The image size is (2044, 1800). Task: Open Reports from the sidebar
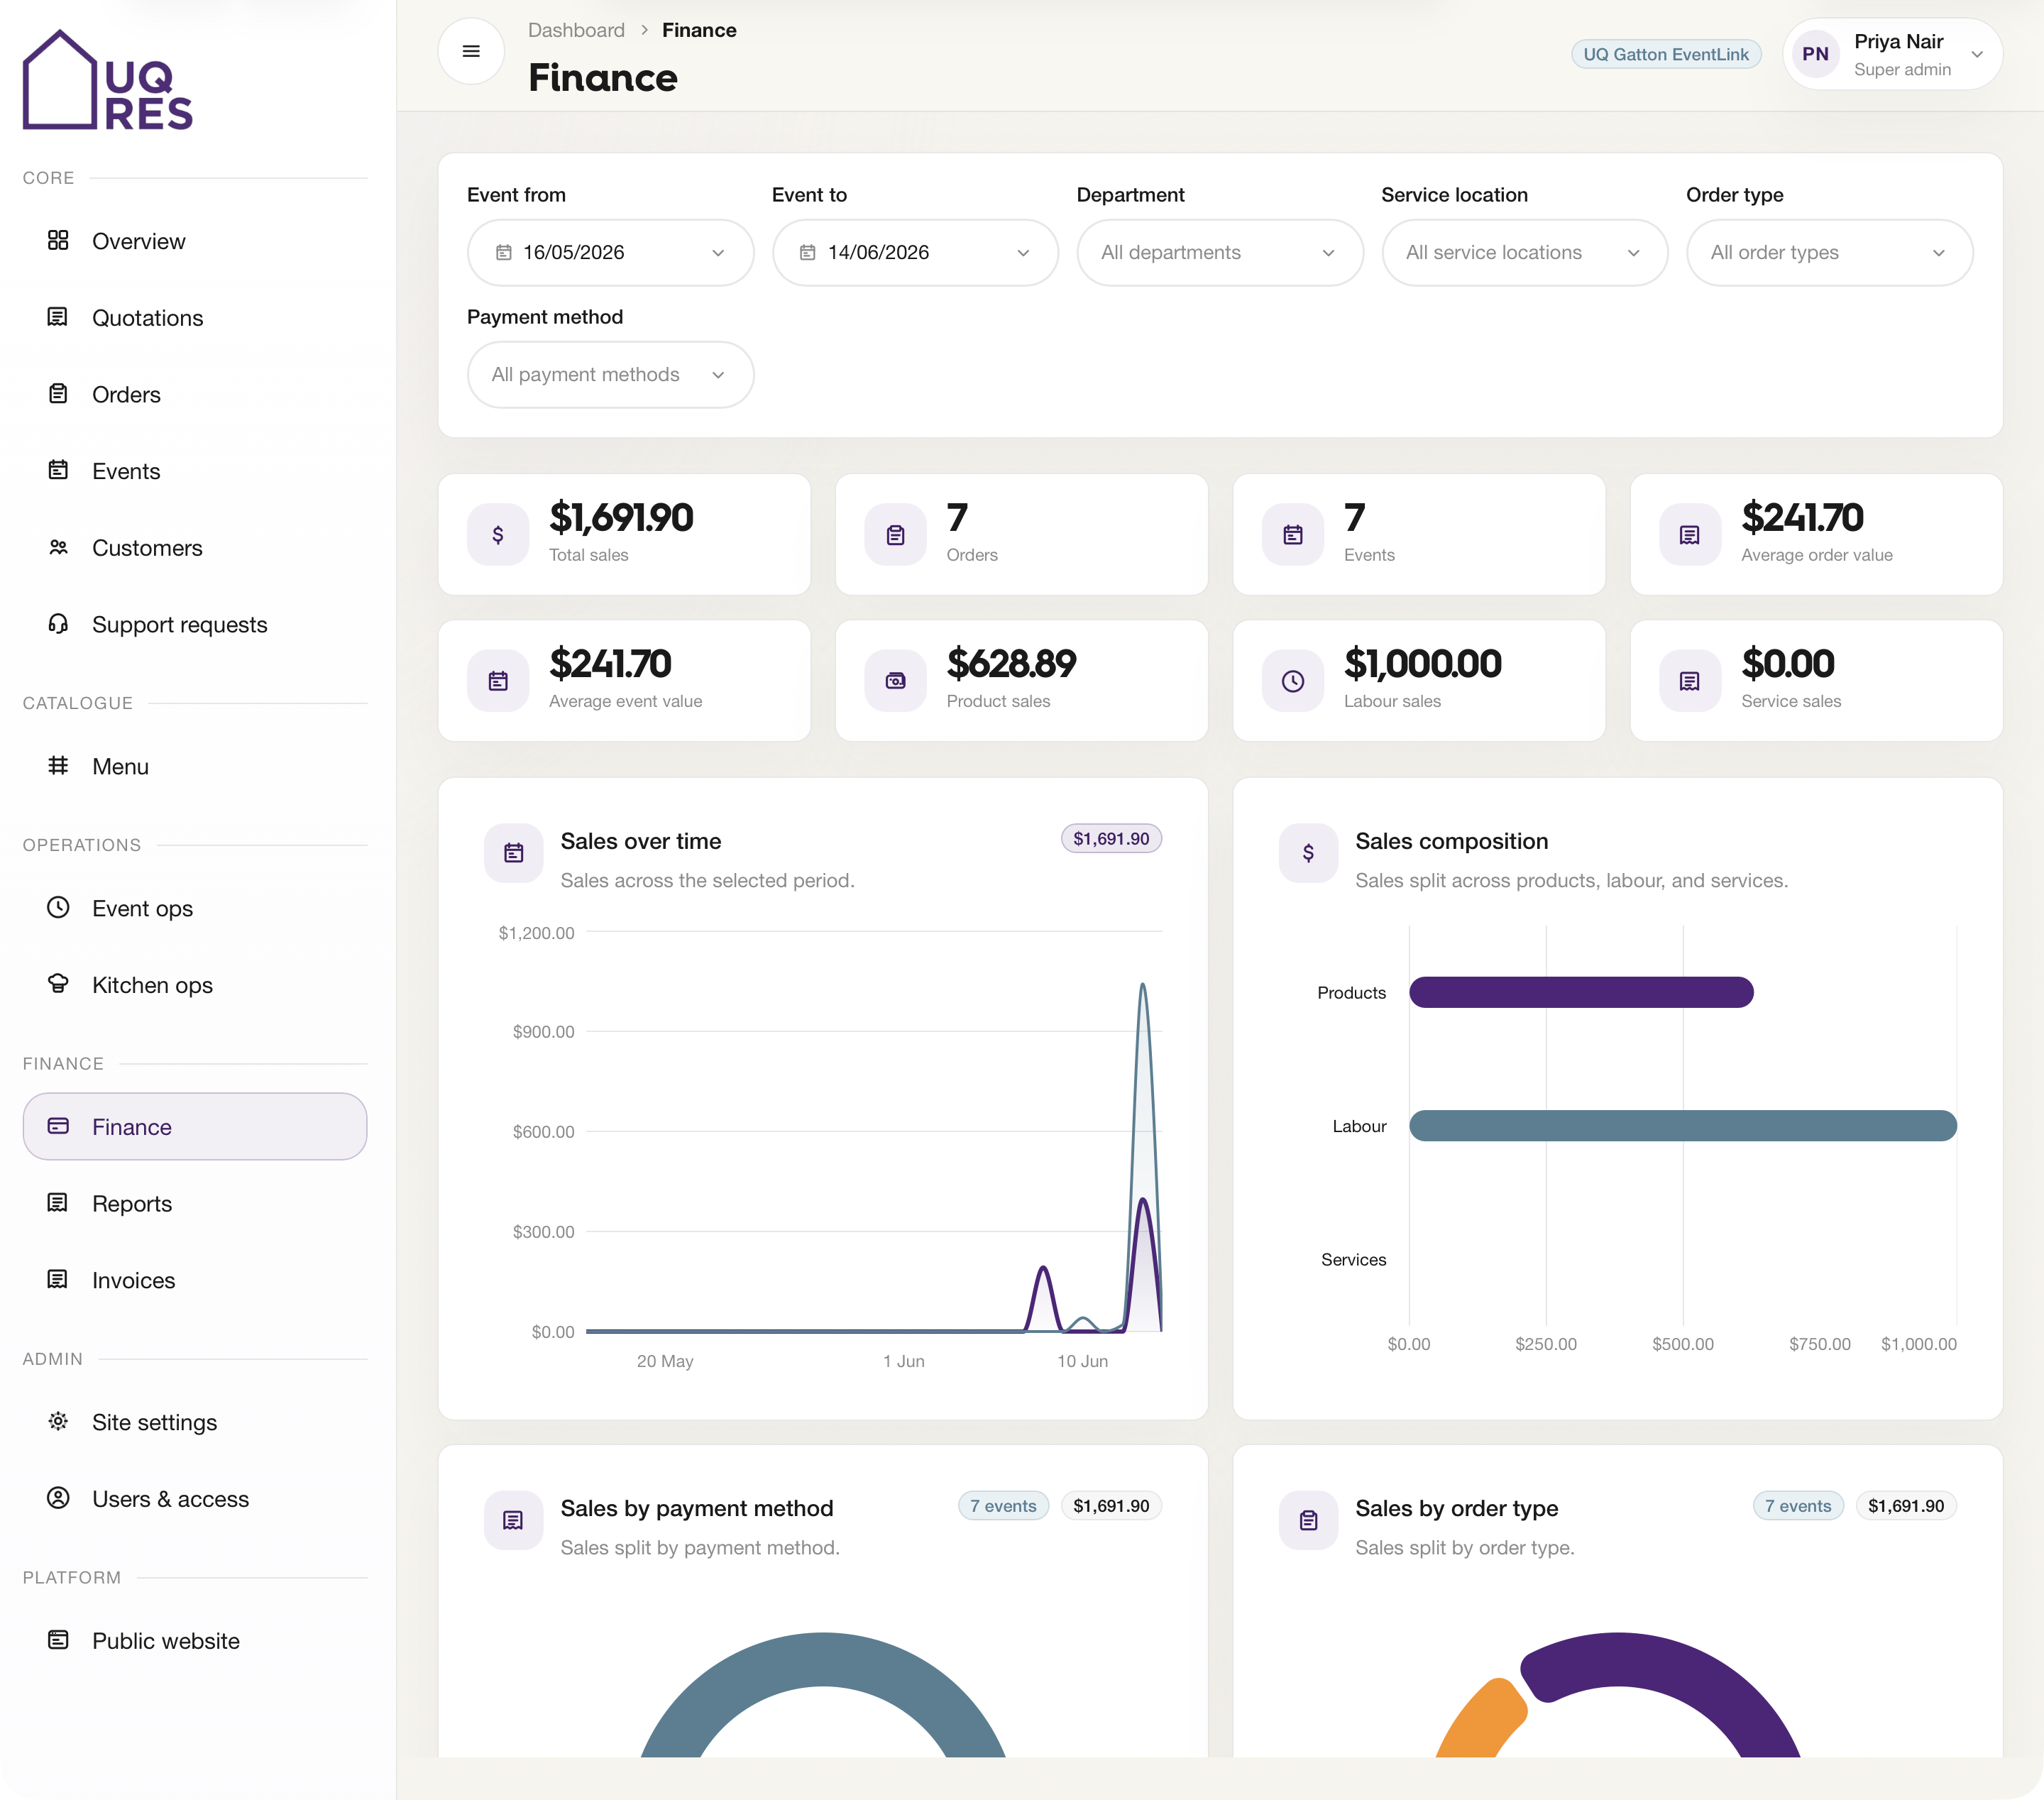pyautogui.click(x=195, y=1204)
